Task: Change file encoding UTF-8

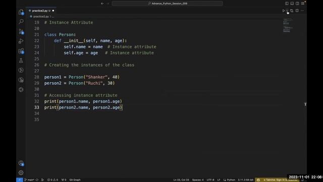Action: pos(210,180)
